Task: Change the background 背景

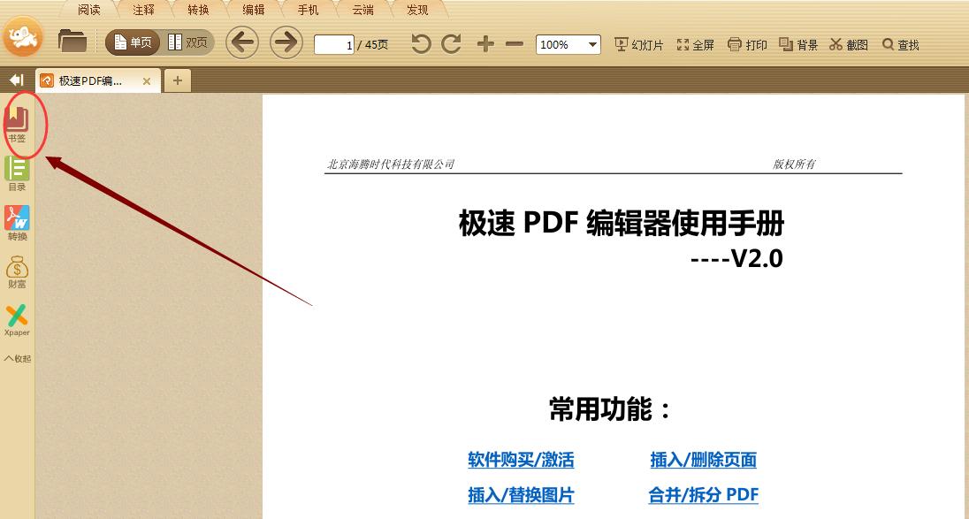Action: coord(798,44)
